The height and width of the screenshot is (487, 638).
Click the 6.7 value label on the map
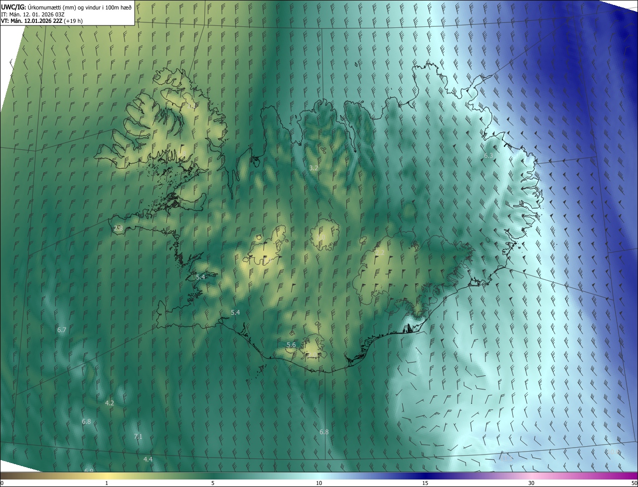62,330
